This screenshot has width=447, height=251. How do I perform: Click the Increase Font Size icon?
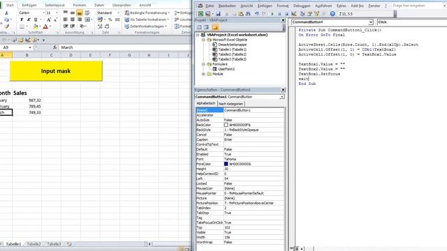coord(49,20)
